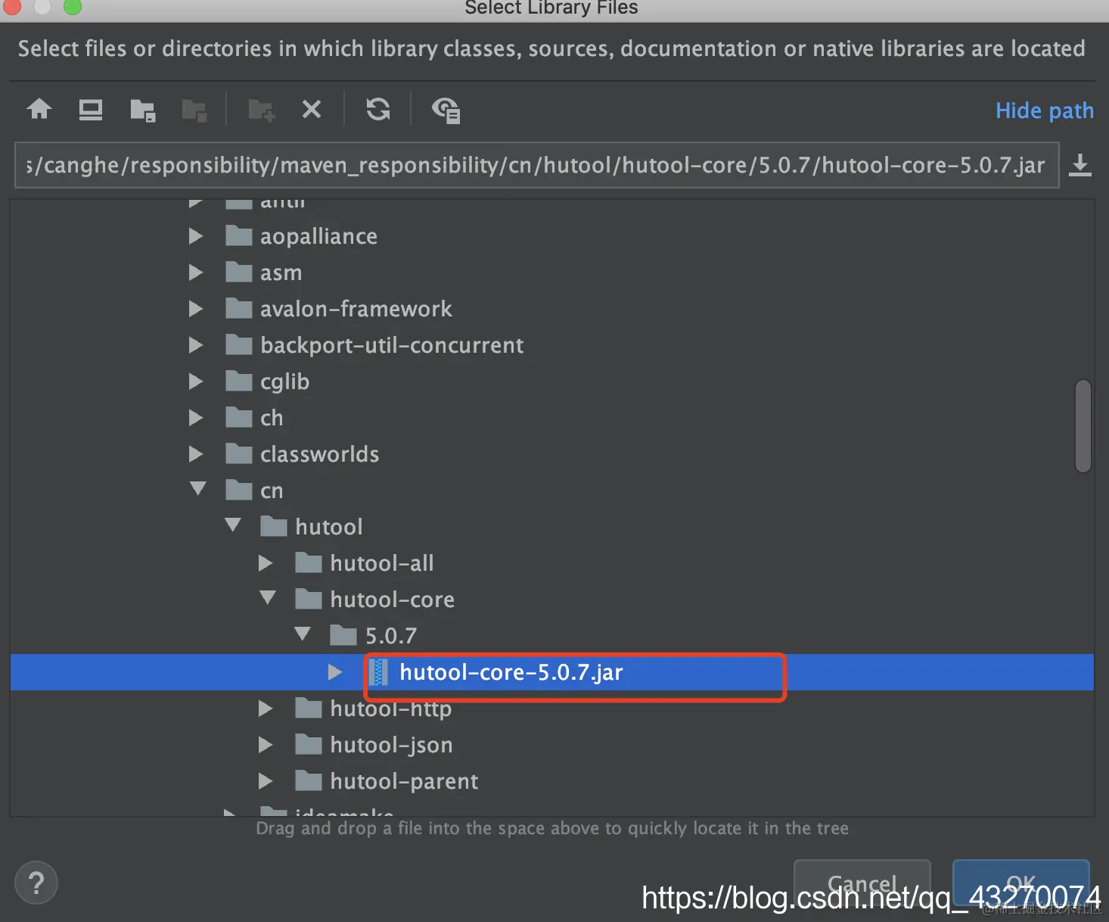Expand the asm folder

196,273
